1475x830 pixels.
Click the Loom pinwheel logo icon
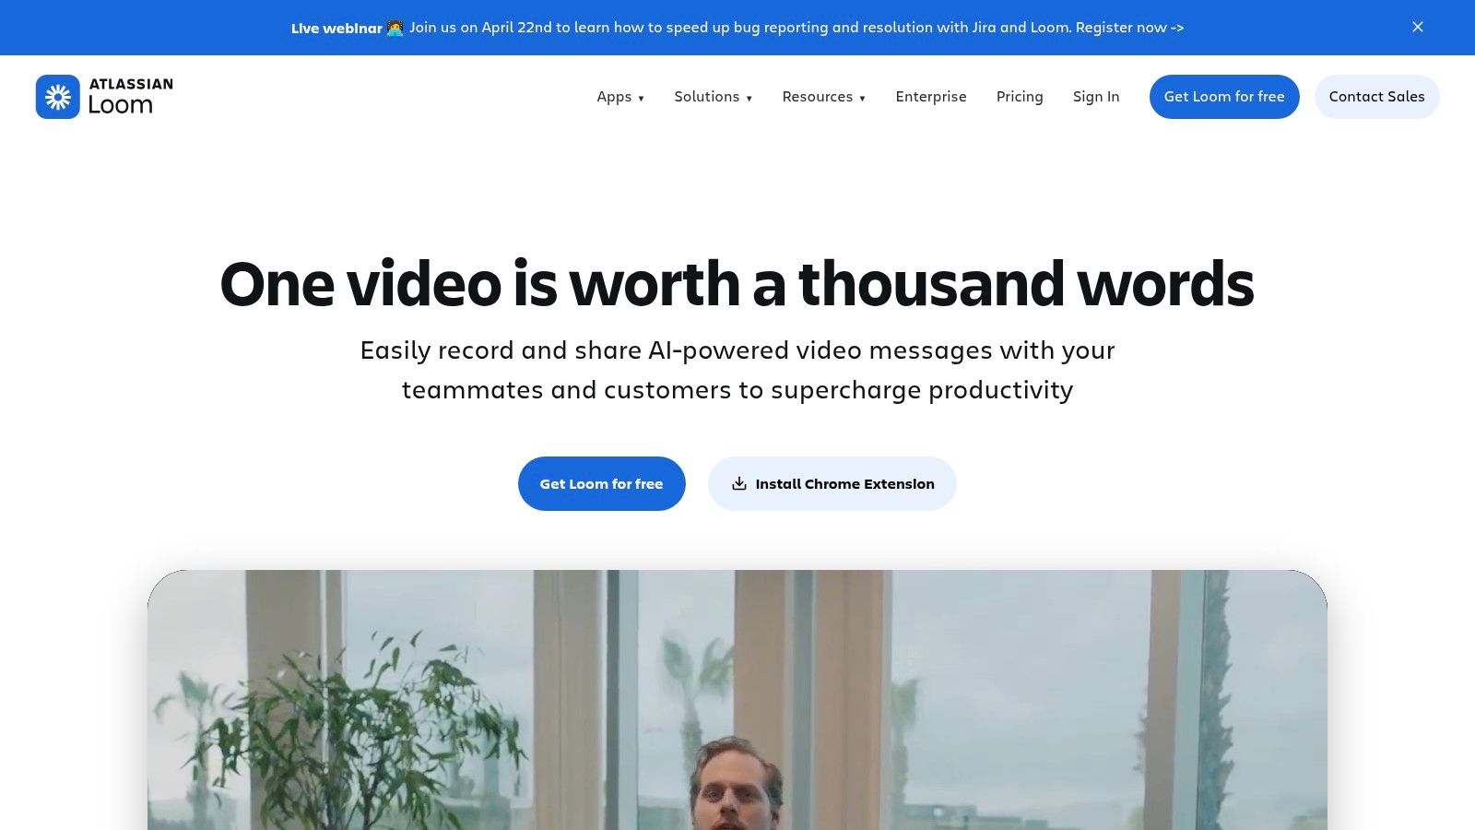tap(58, 97)
